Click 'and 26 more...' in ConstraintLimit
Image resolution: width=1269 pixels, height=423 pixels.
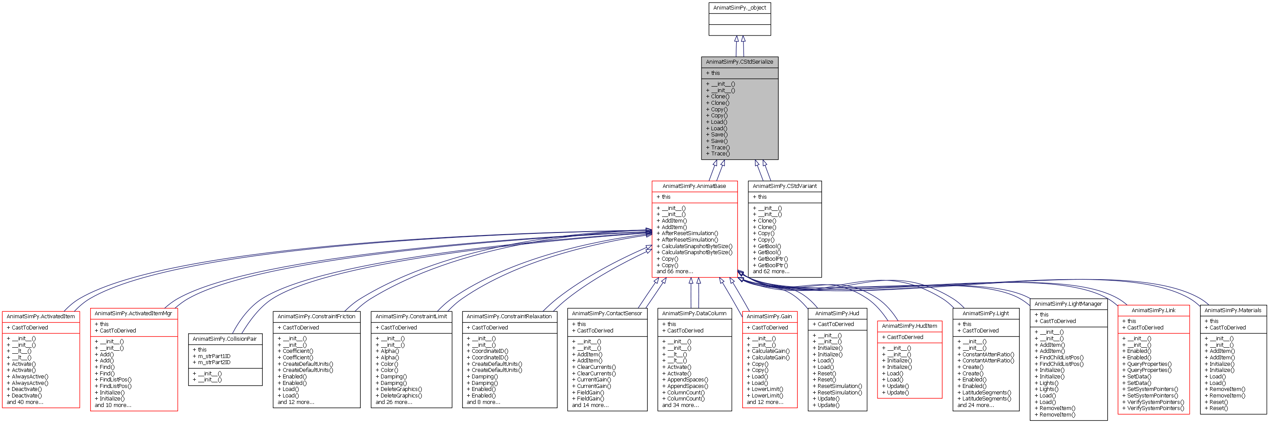pos(394,402)
